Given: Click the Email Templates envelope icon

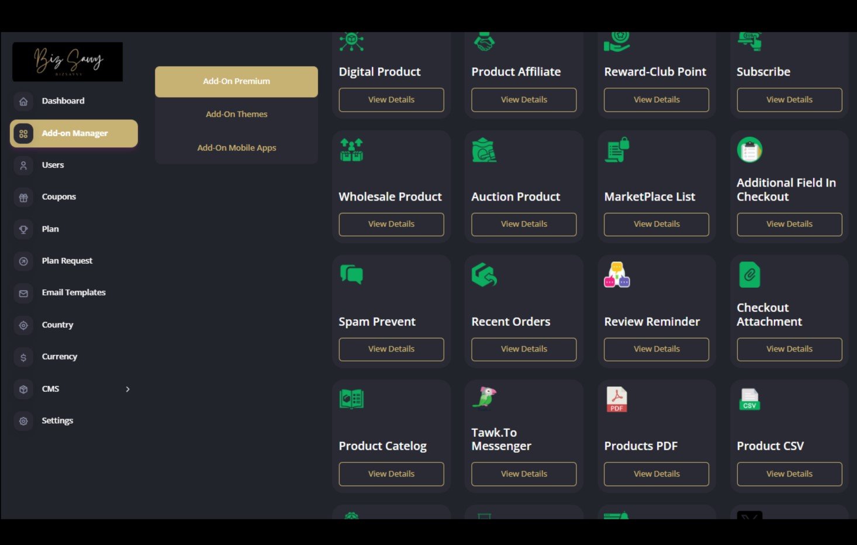Looking at the screenshot, I should click(23, 293).
